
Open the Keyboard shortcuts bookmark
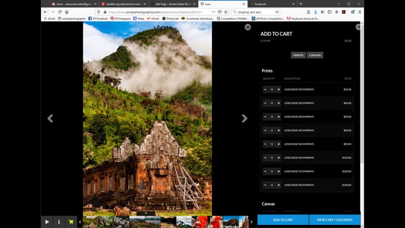click(x=303, y=19)
